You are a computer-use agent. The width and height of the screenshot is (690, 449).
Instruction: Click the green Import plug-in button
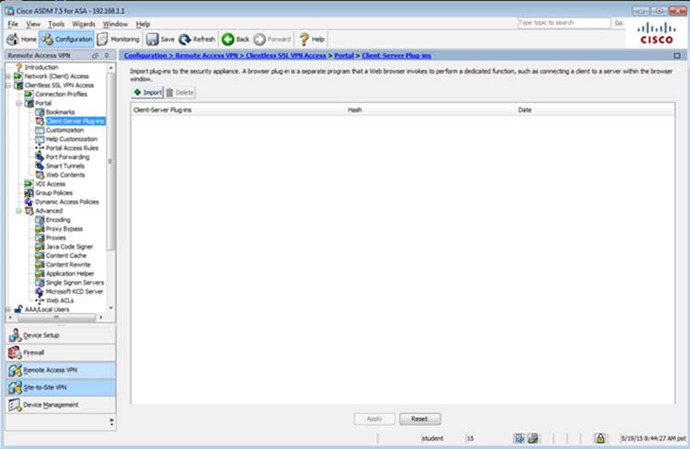(x=147, y=92)
